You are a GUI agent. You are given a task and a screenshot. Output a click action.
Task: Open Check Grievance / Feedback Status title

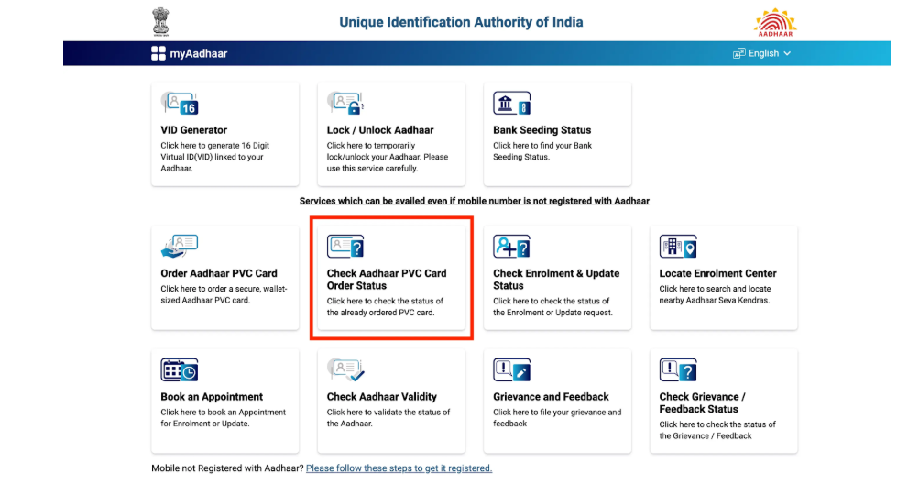(703, 403)
